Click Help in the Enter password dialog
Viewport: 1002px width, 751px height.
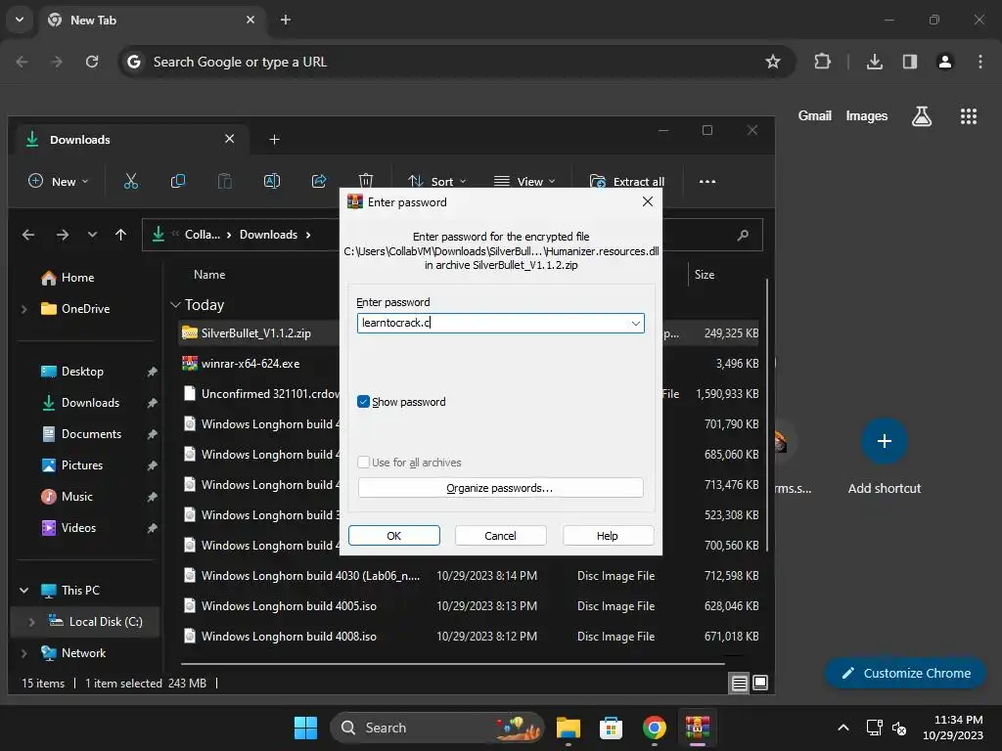click(x=607, y=536)
